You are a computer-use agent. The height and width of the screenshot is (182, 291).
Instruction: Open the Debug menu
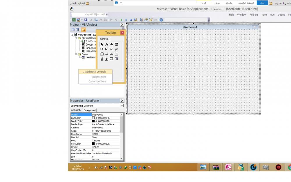click(x=281, y=15)
